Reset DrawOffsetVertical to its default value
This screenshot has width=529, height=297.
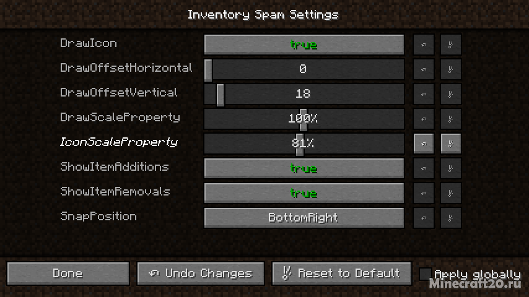coord(451,94)
